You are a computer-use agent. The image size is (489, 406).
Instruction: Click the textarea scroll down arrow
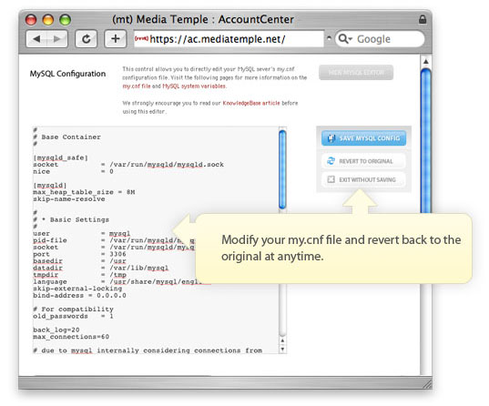click(282, 349)
